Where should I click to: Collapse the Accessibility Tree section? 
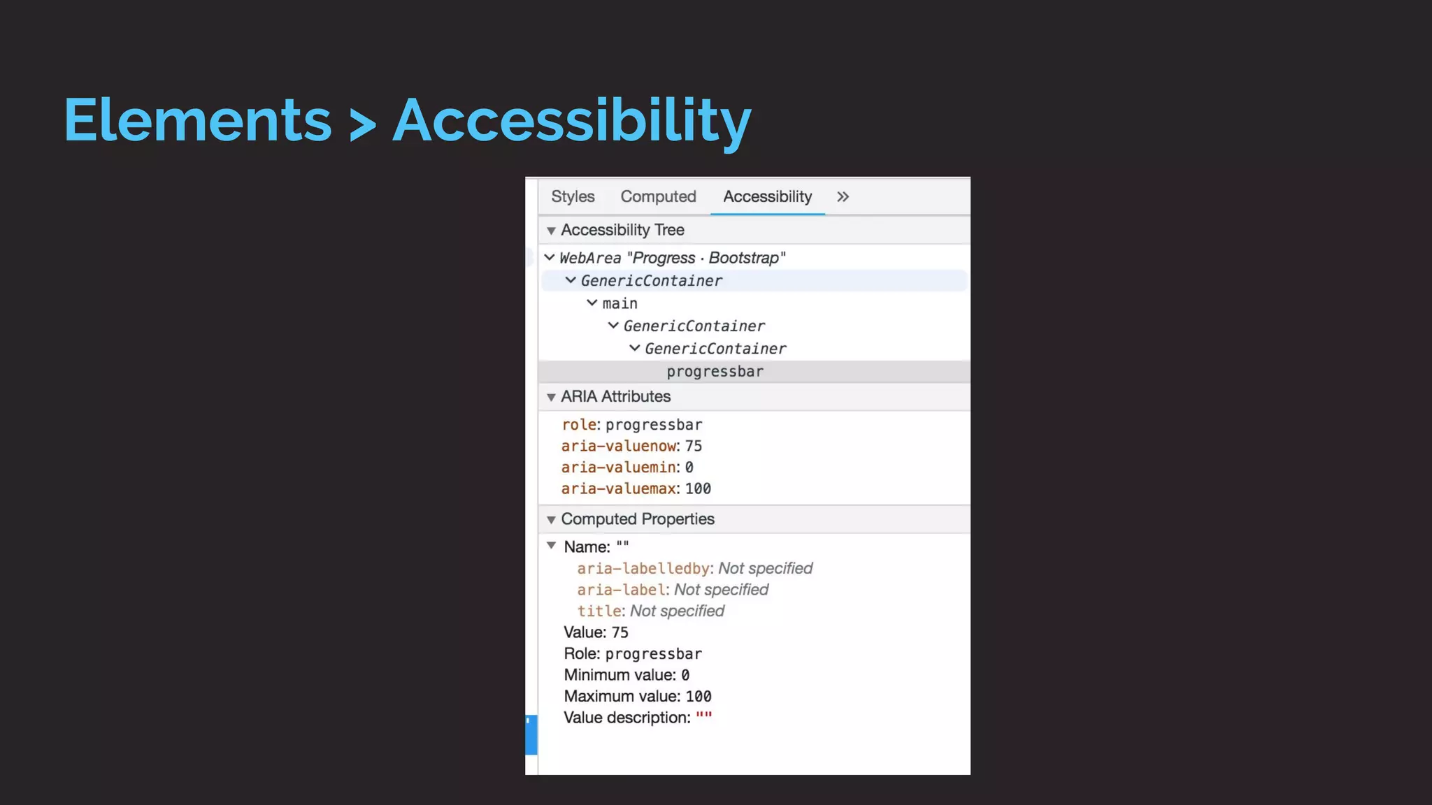coord(551,231)
